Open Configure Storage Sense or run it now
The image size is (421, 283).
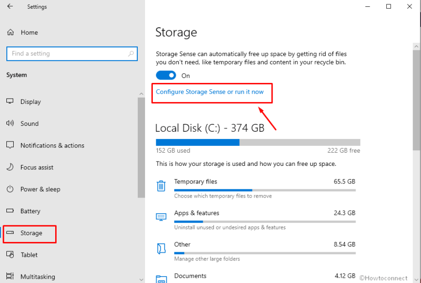tap(211, 92)
